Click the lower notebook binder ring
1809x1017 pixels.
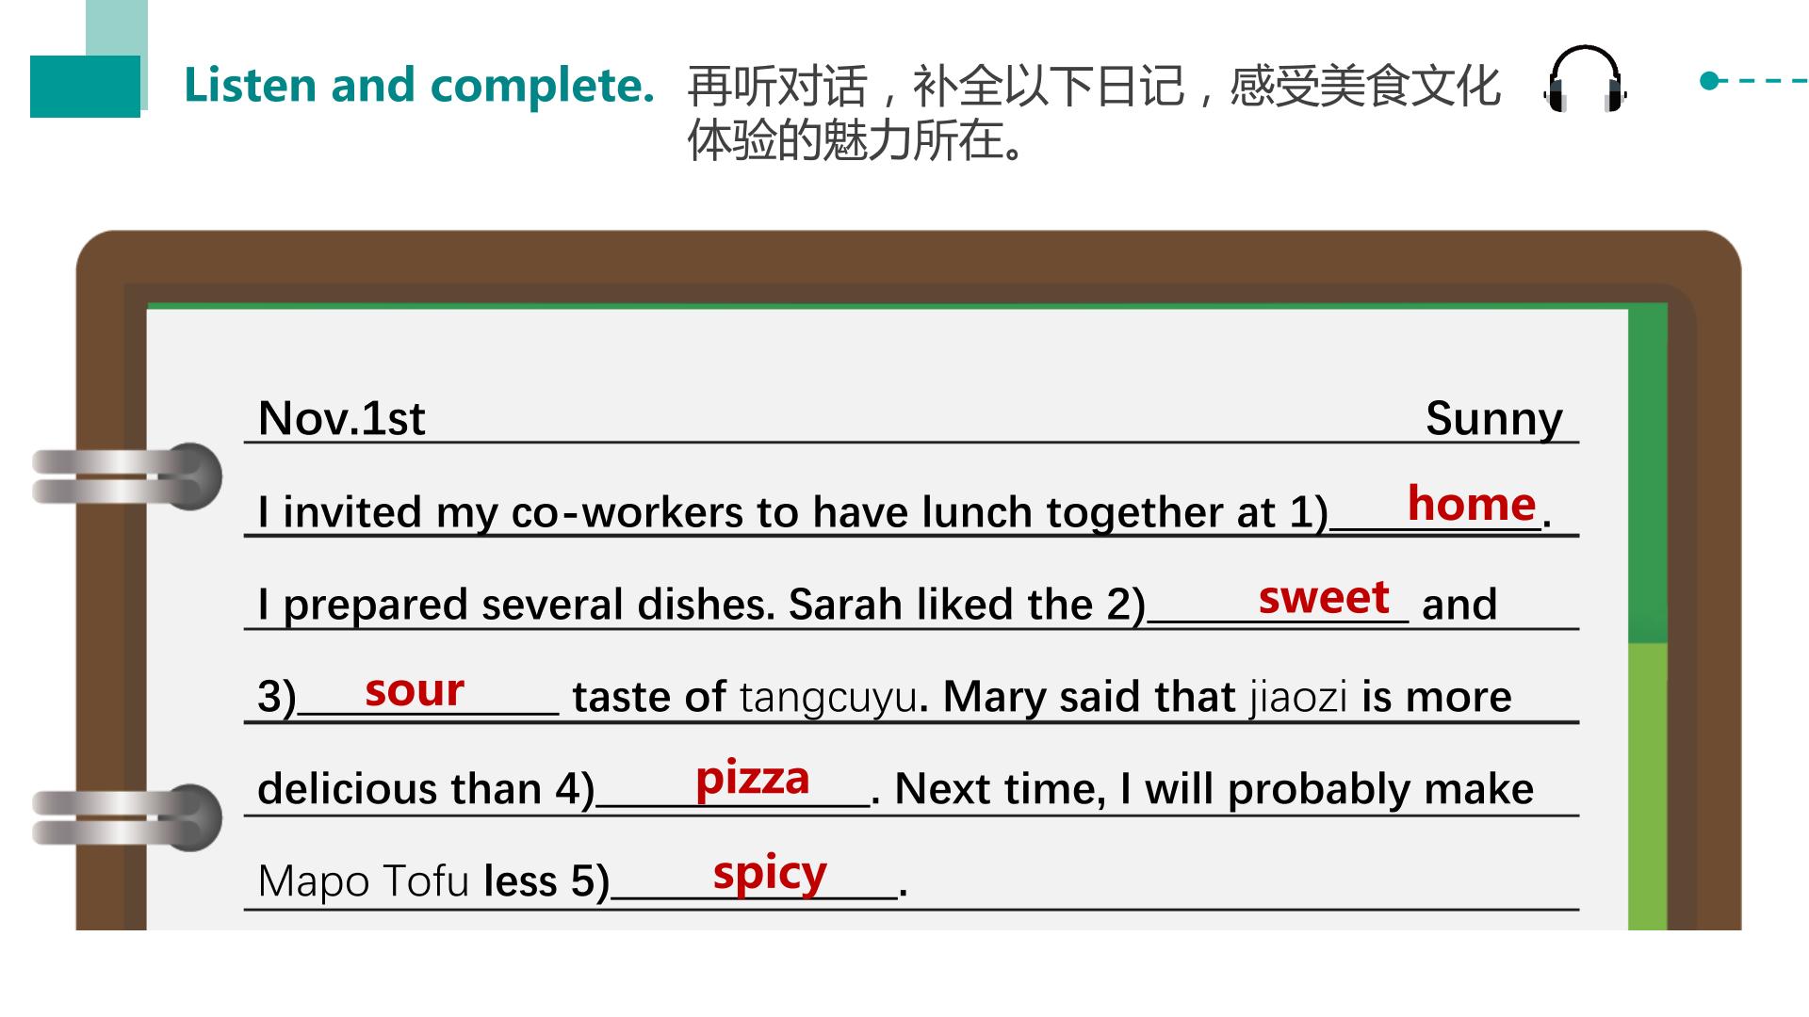coord(127,817)
